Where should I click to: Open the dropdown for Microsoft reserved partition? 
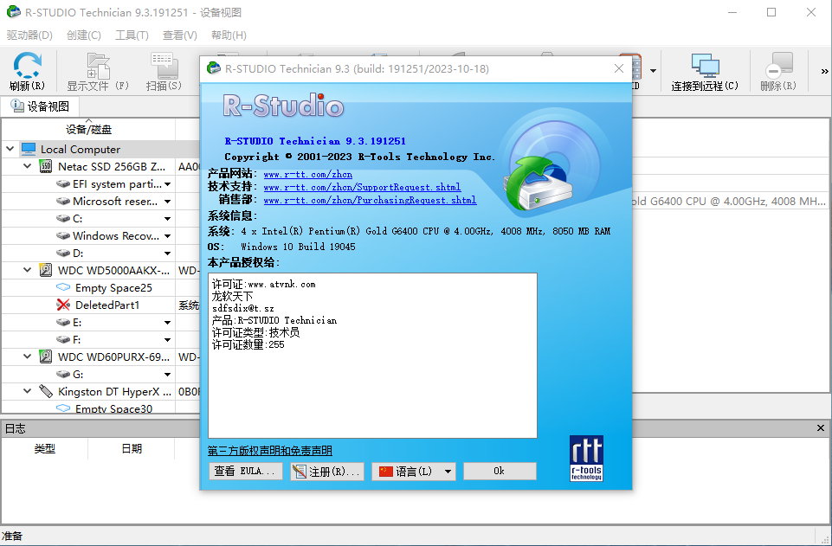[168, 202]
